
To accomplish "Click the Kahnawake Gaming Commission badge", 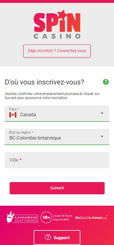I will (22, 217).
